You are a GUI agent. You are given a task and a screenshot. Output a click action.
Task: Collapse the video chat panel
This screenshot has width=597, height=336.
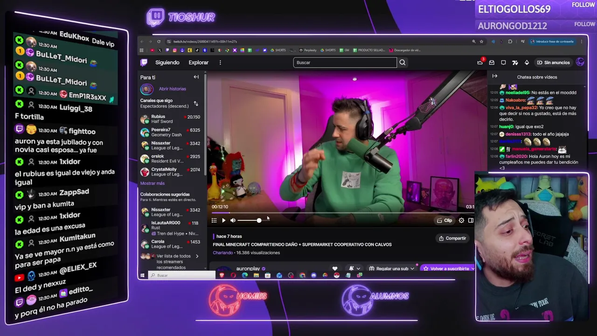coord(494,77)
